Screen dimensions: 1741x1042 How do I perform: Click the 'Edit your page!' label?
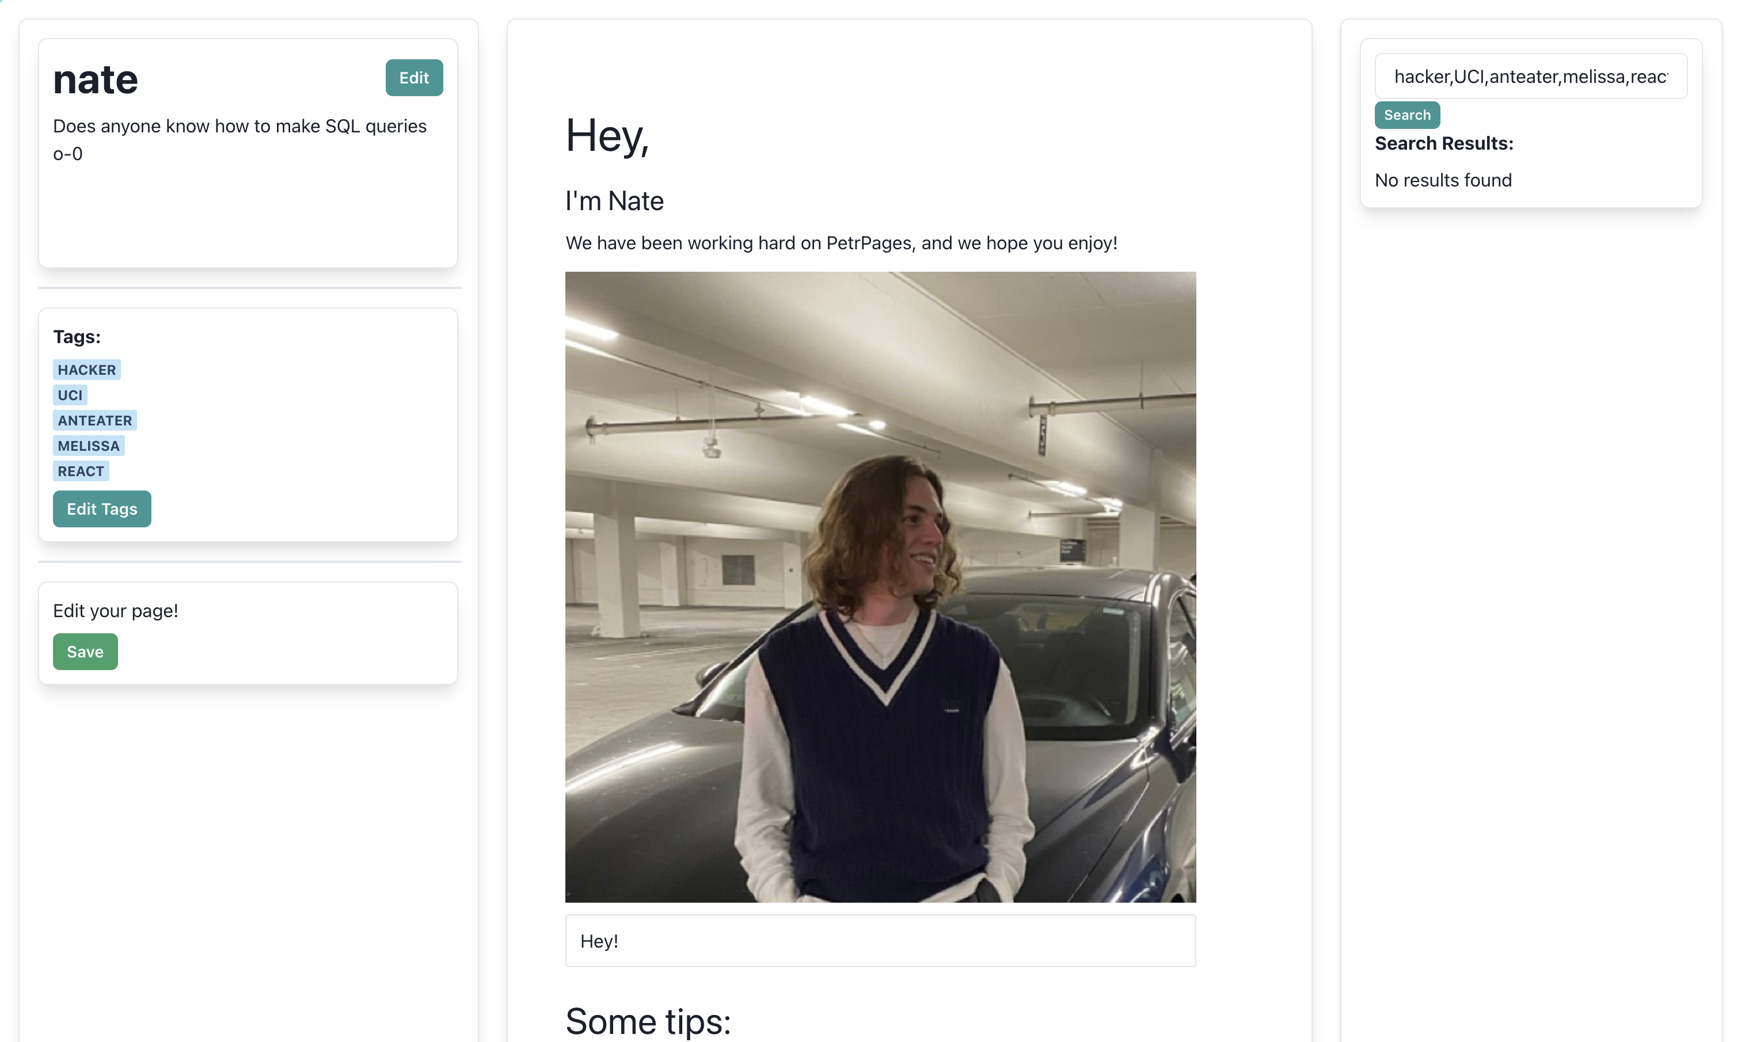click(x=115, y=610)
